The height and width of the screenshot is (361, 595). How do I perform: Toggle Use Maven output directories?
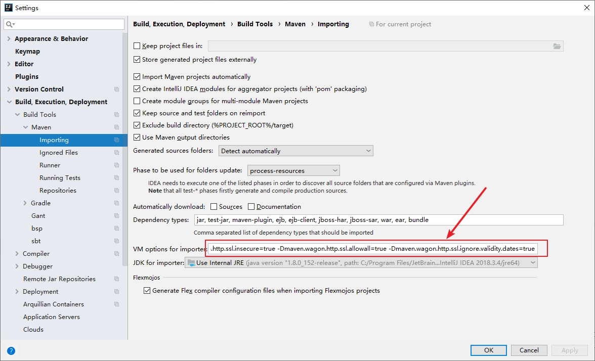click(x=137, y=138)
